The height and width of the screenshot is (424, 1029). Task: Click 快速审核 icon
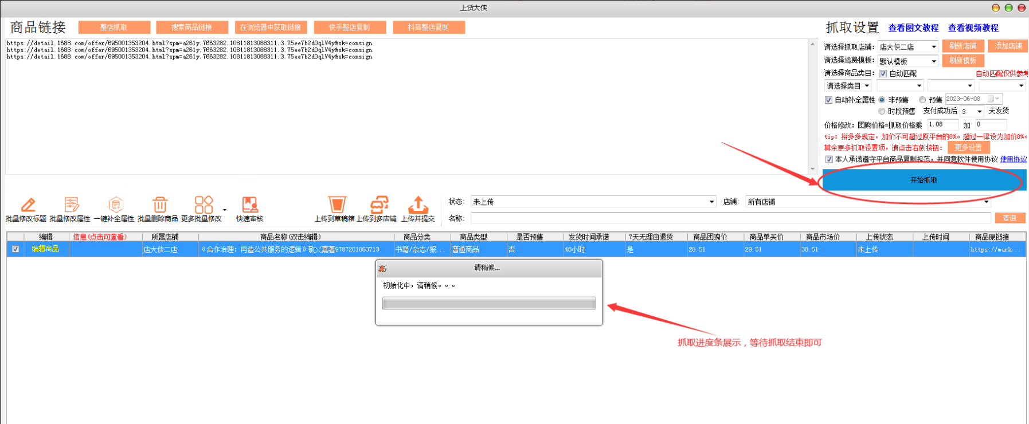tap(250, 205)
